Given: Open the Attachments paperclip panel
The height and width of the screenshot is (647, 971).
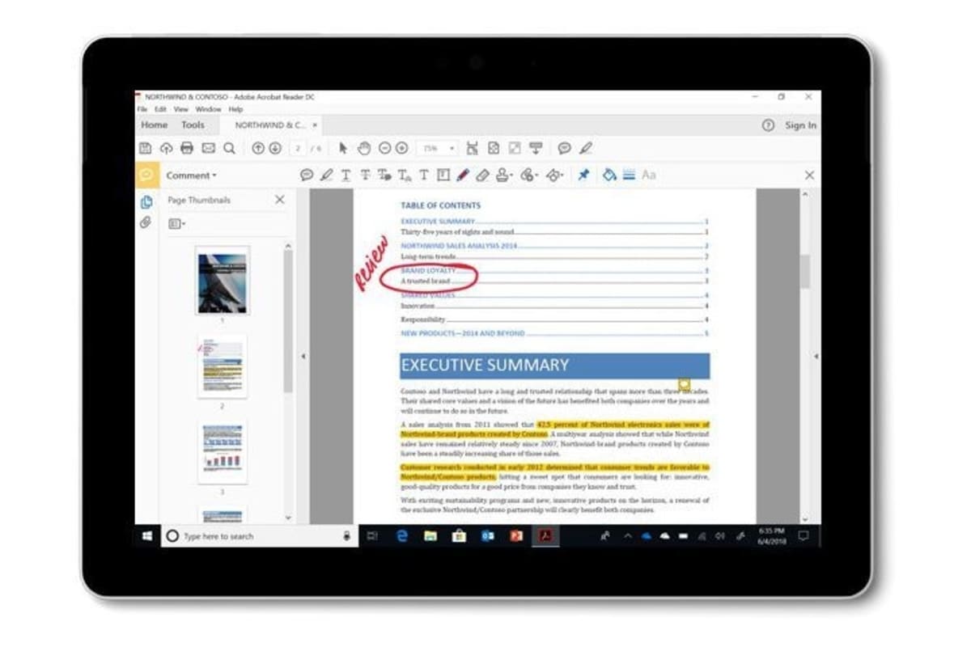Looking at the screenshot, I should pos(146,222).
